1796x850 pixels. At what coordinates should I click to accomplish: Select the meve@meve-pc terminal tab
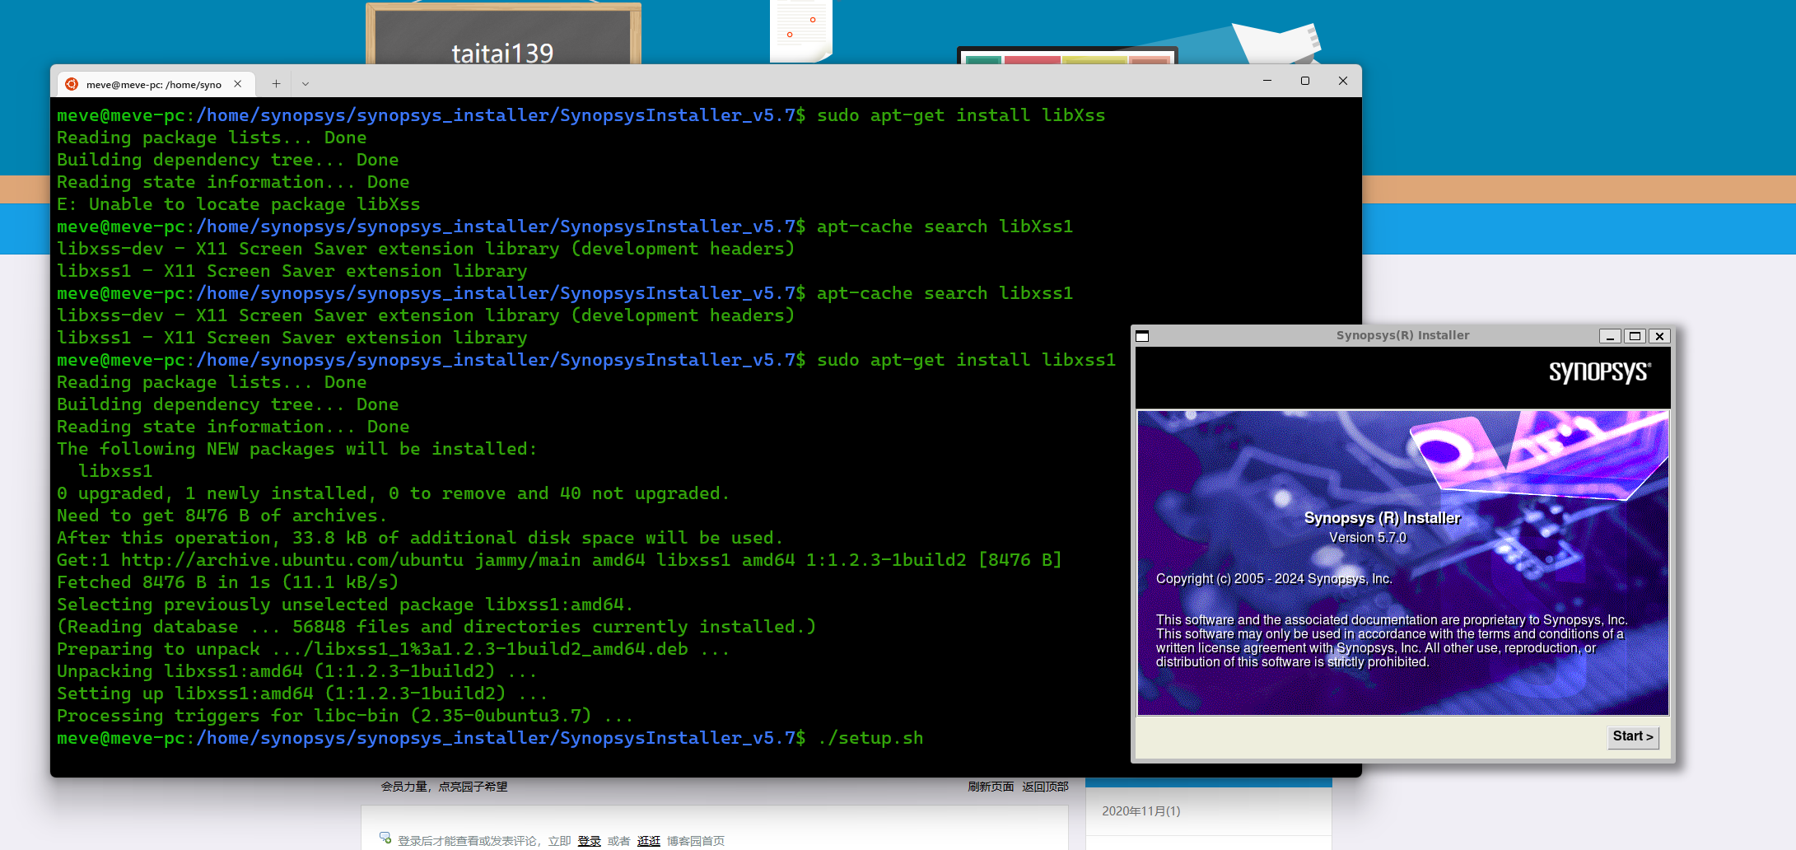pyautogui.click(x=154, y=84)
